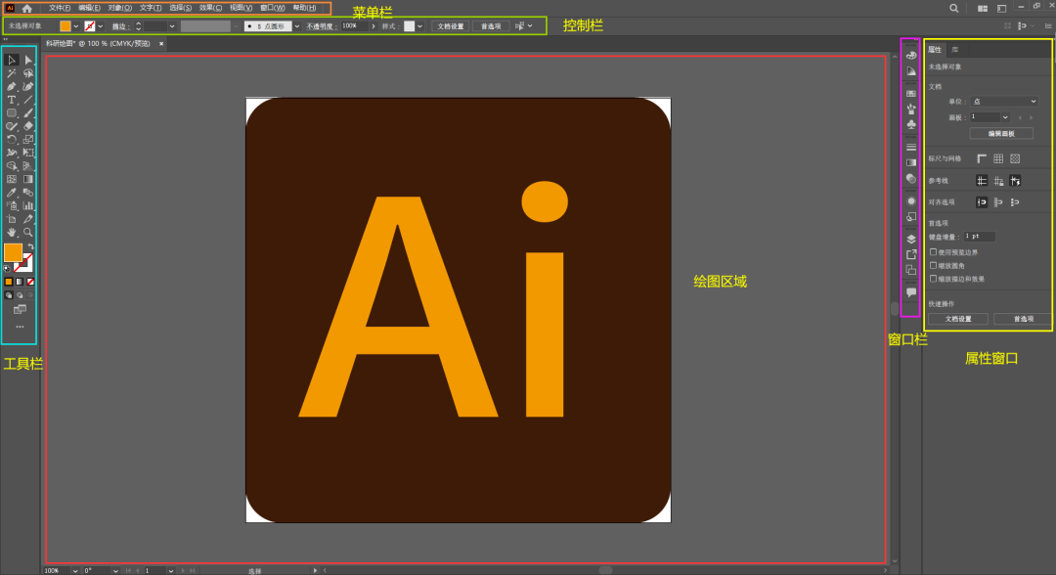Select the Rectangle tool
Viewport: 1056px width, 575px height.
12,113
